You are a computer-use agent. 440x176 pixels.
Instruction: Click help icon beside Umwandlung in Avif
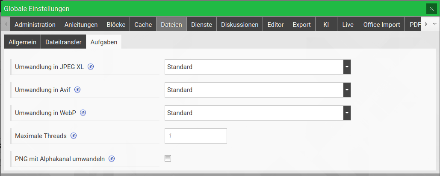[x=78, y=90]
